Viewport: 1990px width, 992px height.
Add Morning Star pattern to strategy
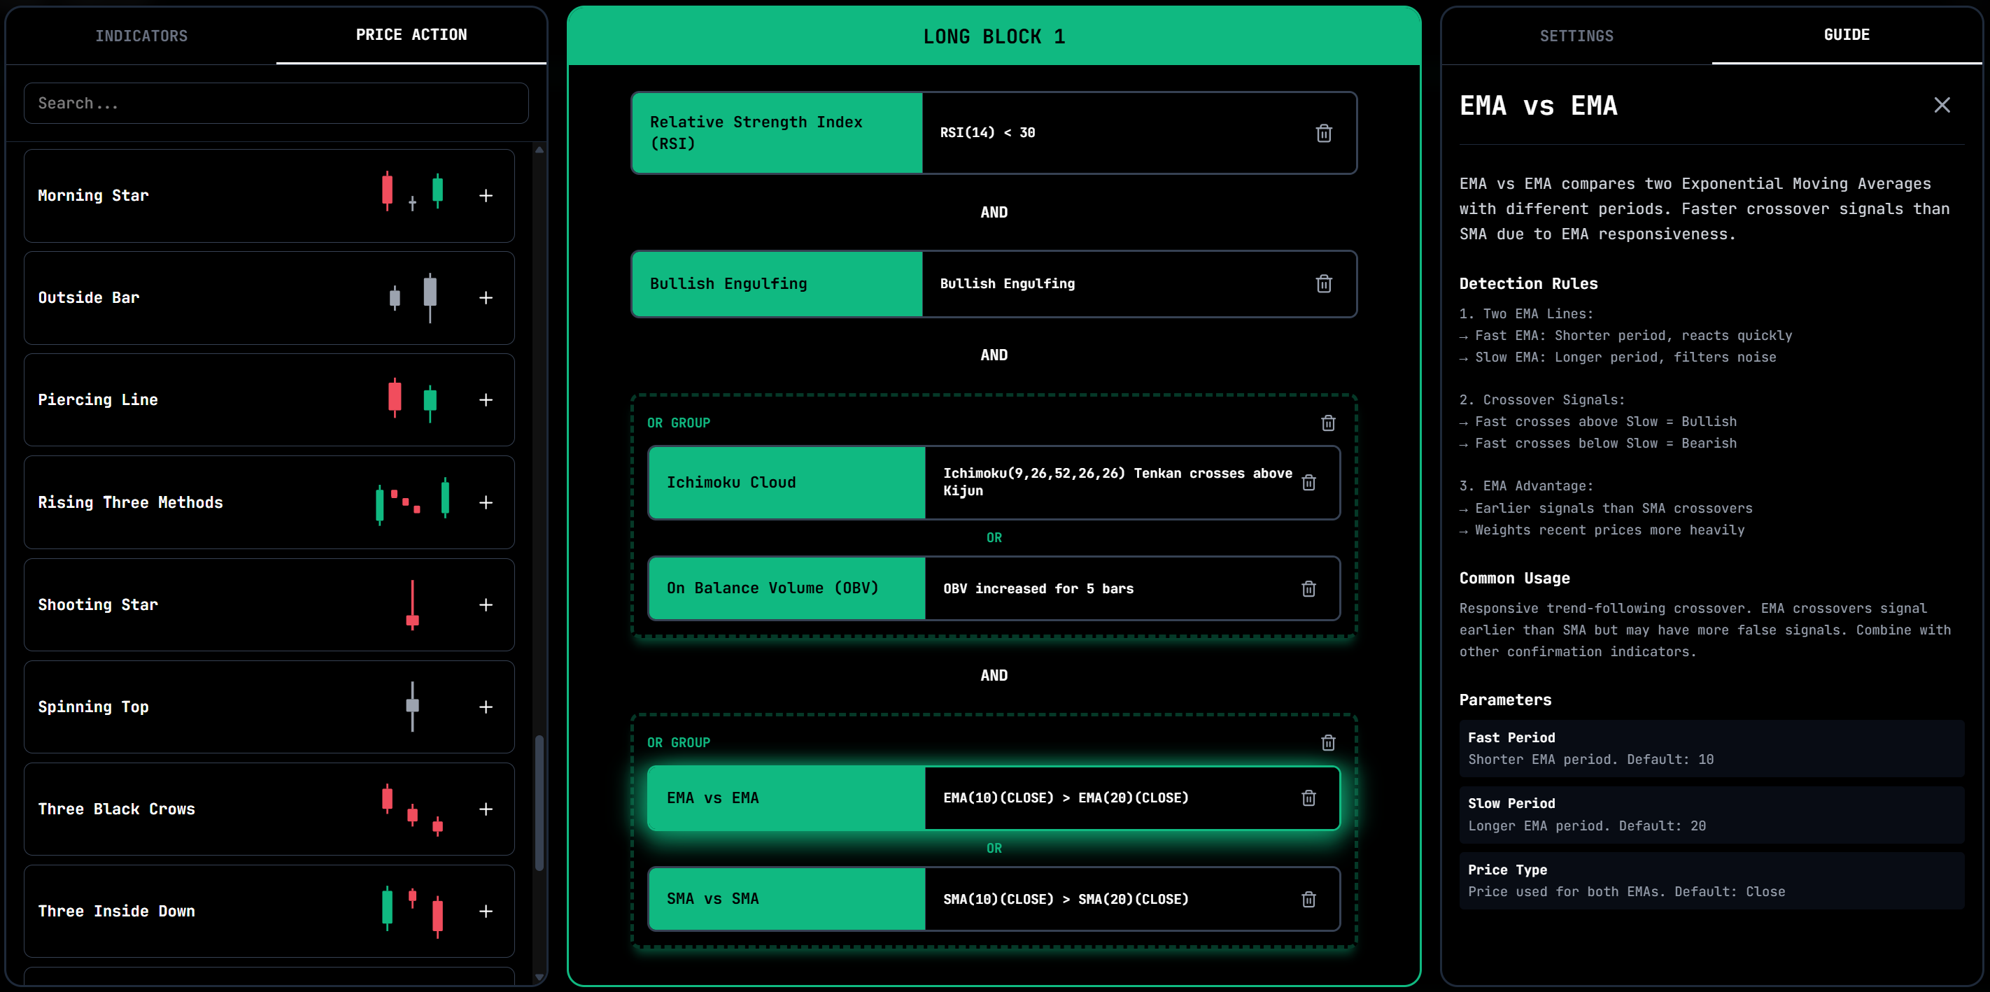click(x=487, y=195)
